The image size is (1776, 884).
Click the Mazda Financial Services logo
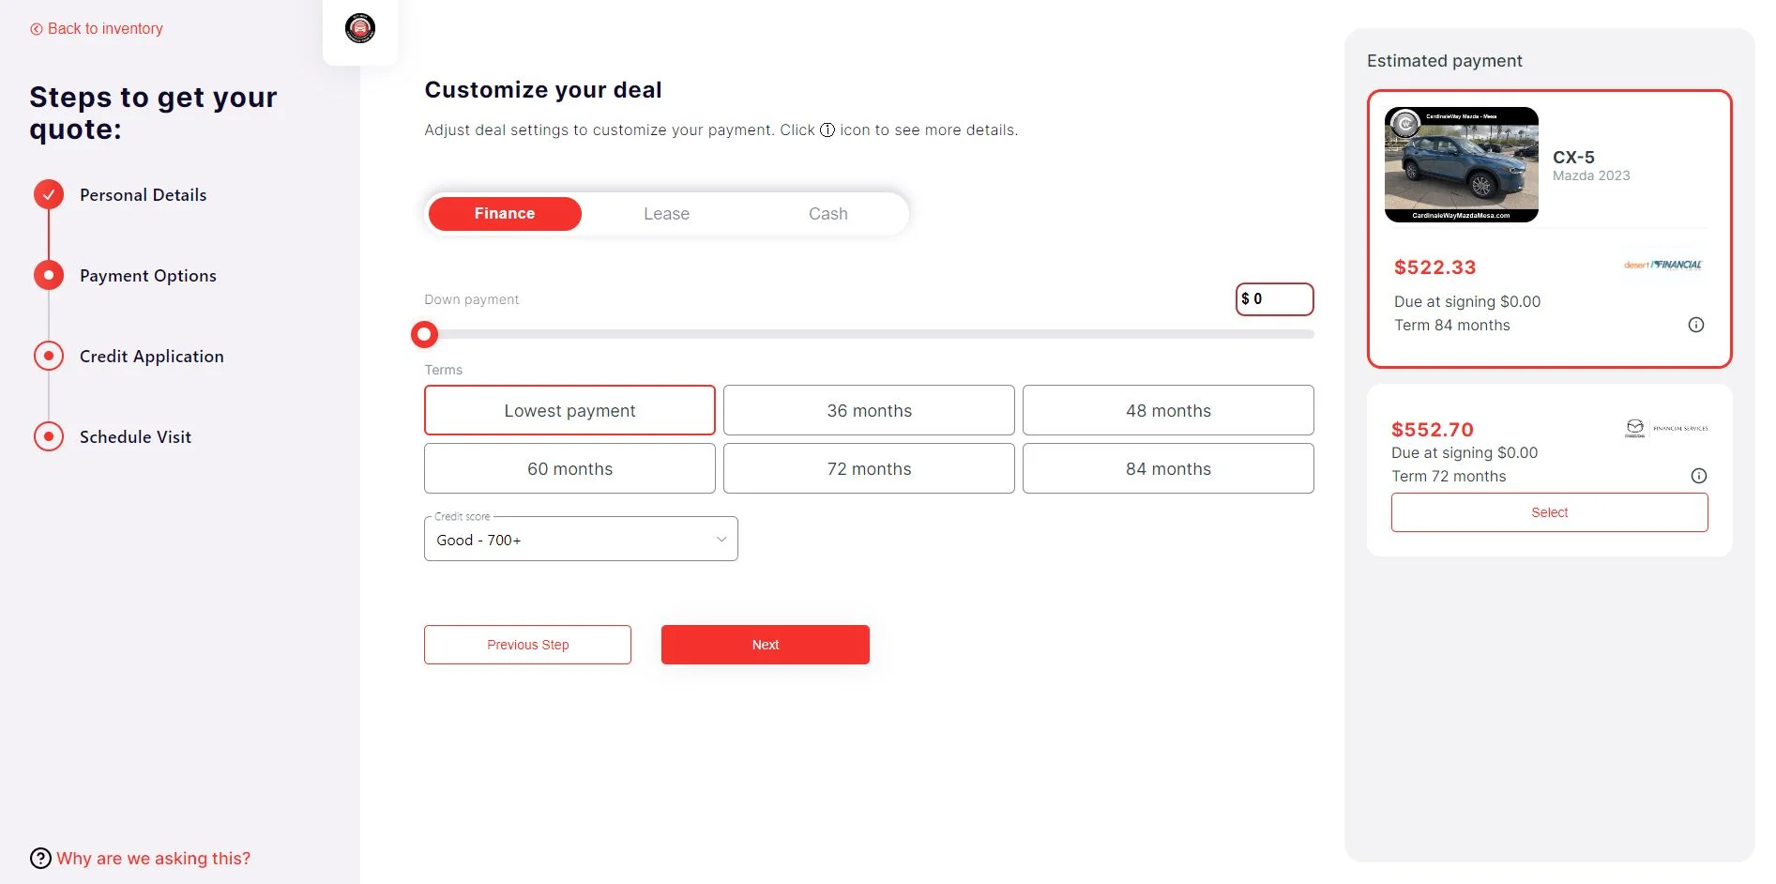tap(1666, 429)
